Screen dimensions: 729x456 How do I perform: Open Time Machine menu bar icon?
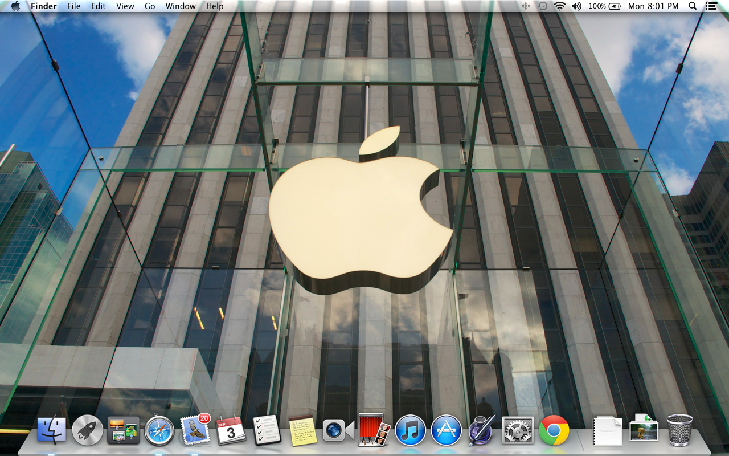pos(543,6)
